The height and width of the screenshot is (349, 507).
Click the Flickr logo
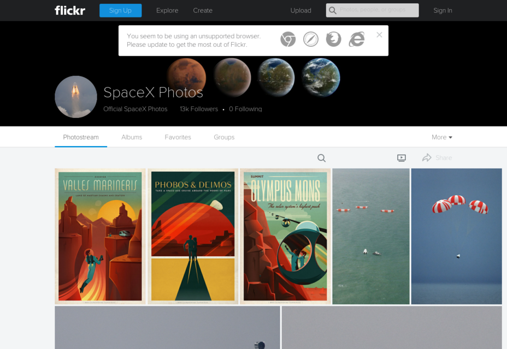point(70,10)
